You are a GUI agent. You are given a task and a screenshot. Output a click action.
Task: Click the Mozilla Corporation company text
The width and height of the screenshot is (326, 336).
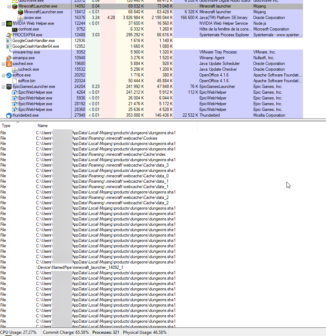[x=269, y=115]
